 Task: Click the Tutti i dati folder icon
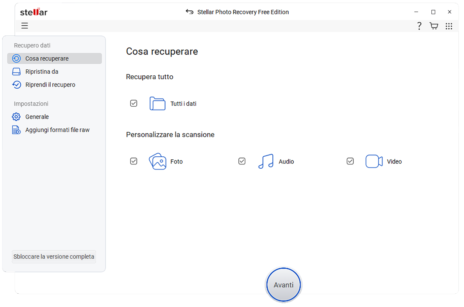pos(157,104)
